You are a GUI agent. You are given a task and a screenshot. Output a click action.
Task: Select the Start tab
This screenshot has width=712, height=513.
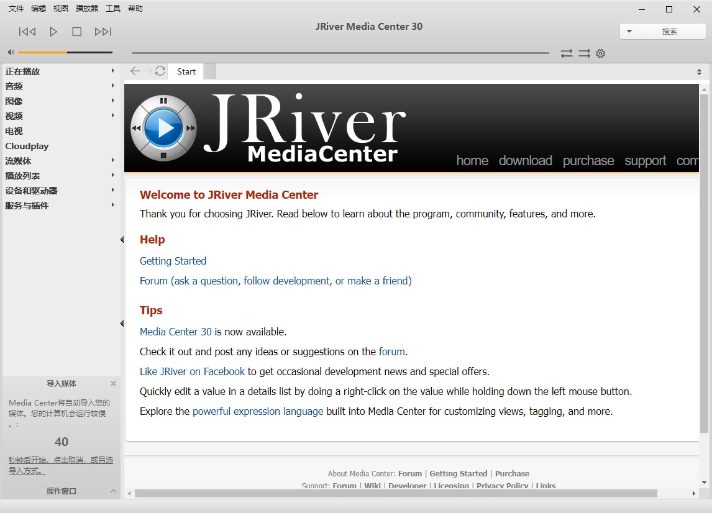click(186, 71)
